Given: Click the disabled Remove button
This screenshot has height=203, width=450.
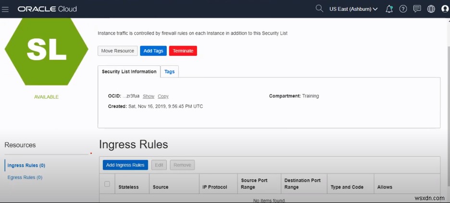Looking at the screenshot, I should pyautogui.click(x=182, y=165).
